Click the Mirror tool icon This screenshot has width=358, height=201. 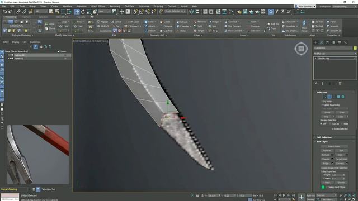pos(191,12)
